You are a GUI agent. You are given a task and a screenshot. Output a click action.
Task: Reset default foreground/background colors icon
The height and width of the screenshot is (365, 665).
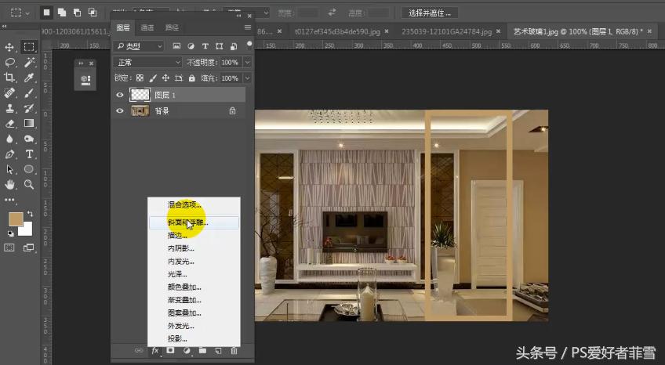click(10, 233)
